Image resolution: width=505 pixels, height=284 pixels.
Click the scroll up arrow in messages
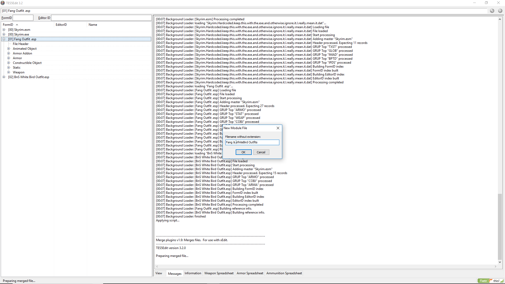pyautogui.click(x=500, y=19)
